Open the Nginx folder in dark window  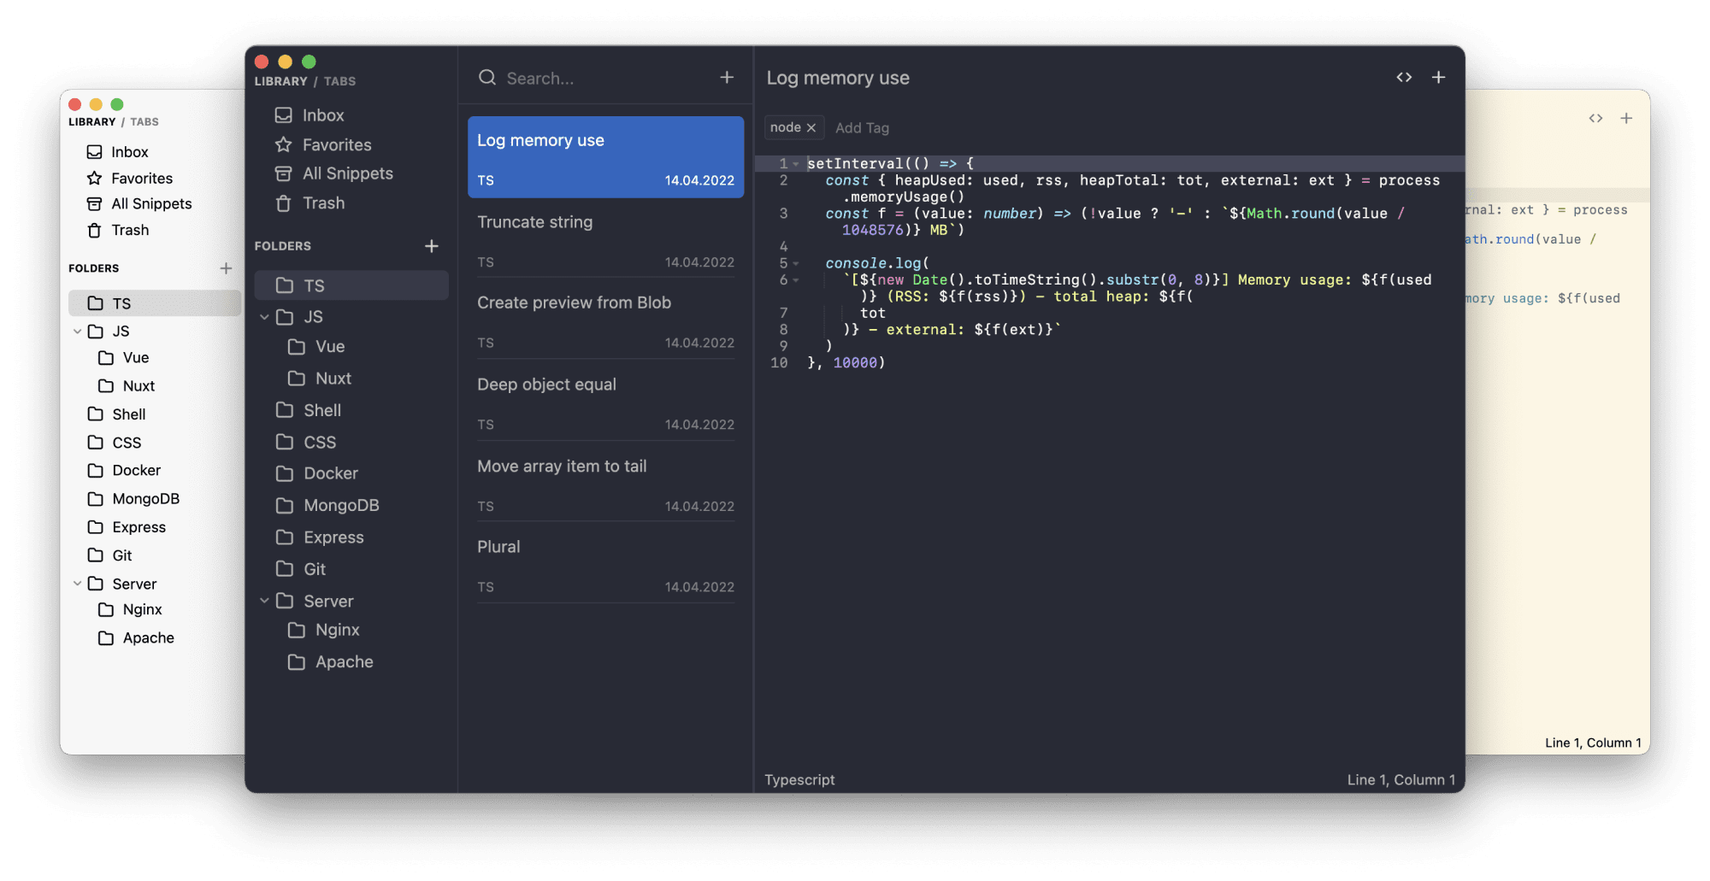point(323,630)
